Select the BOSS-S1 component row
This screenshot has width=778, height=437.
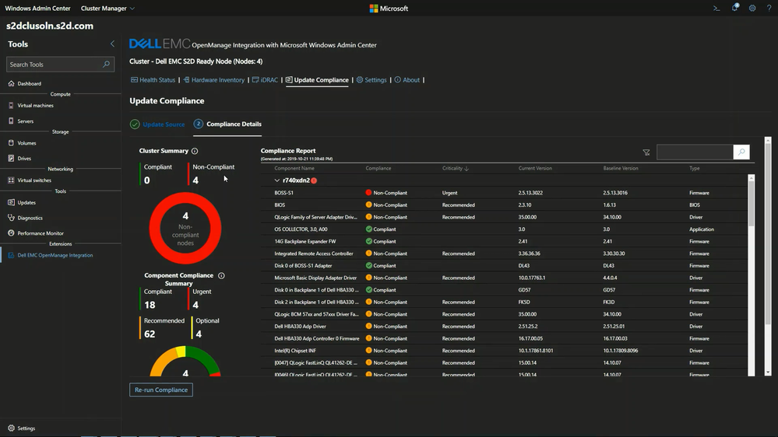point(504,193)
